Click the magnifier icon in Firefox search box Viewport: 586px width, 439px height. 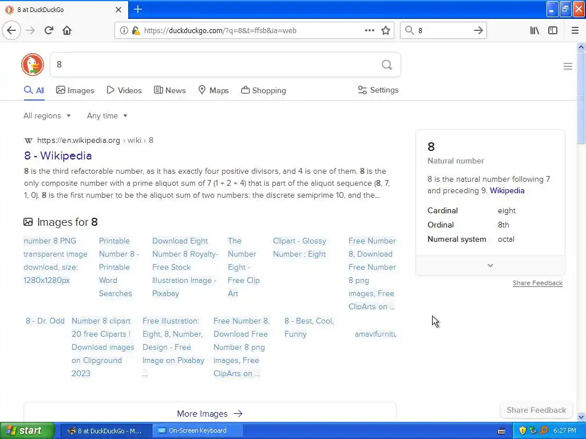pyautogui.click(x=410, y=30)
